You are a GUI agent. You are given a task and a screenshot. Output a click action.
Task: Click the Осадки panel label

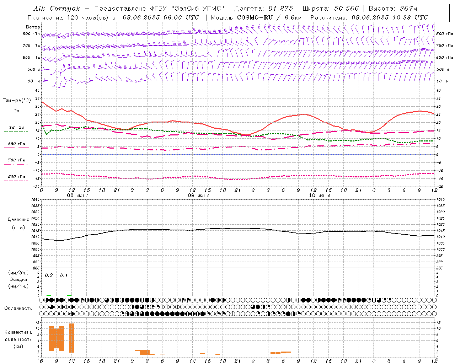click(18, 279)
